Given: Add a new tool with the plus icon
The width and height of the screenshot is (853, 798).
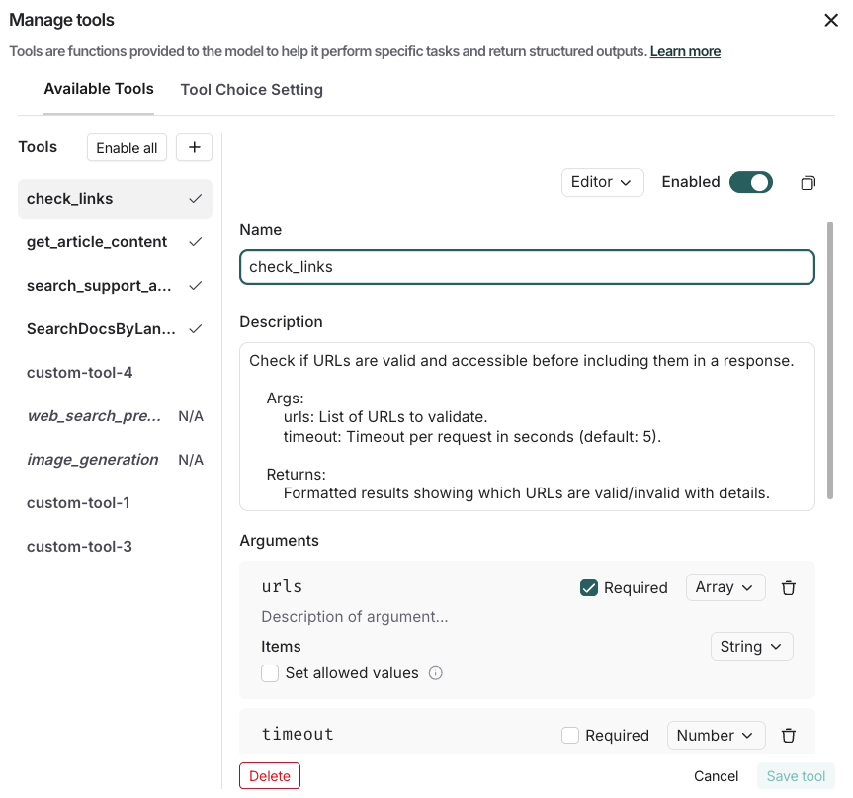Looking at the screenshot, I should point(194,147).
